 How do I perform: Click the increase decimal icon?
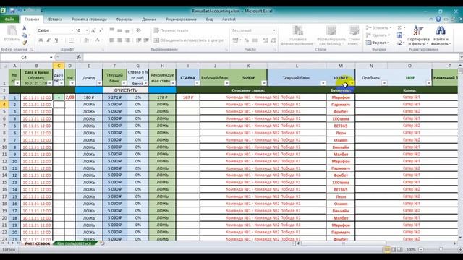point(266,40)
